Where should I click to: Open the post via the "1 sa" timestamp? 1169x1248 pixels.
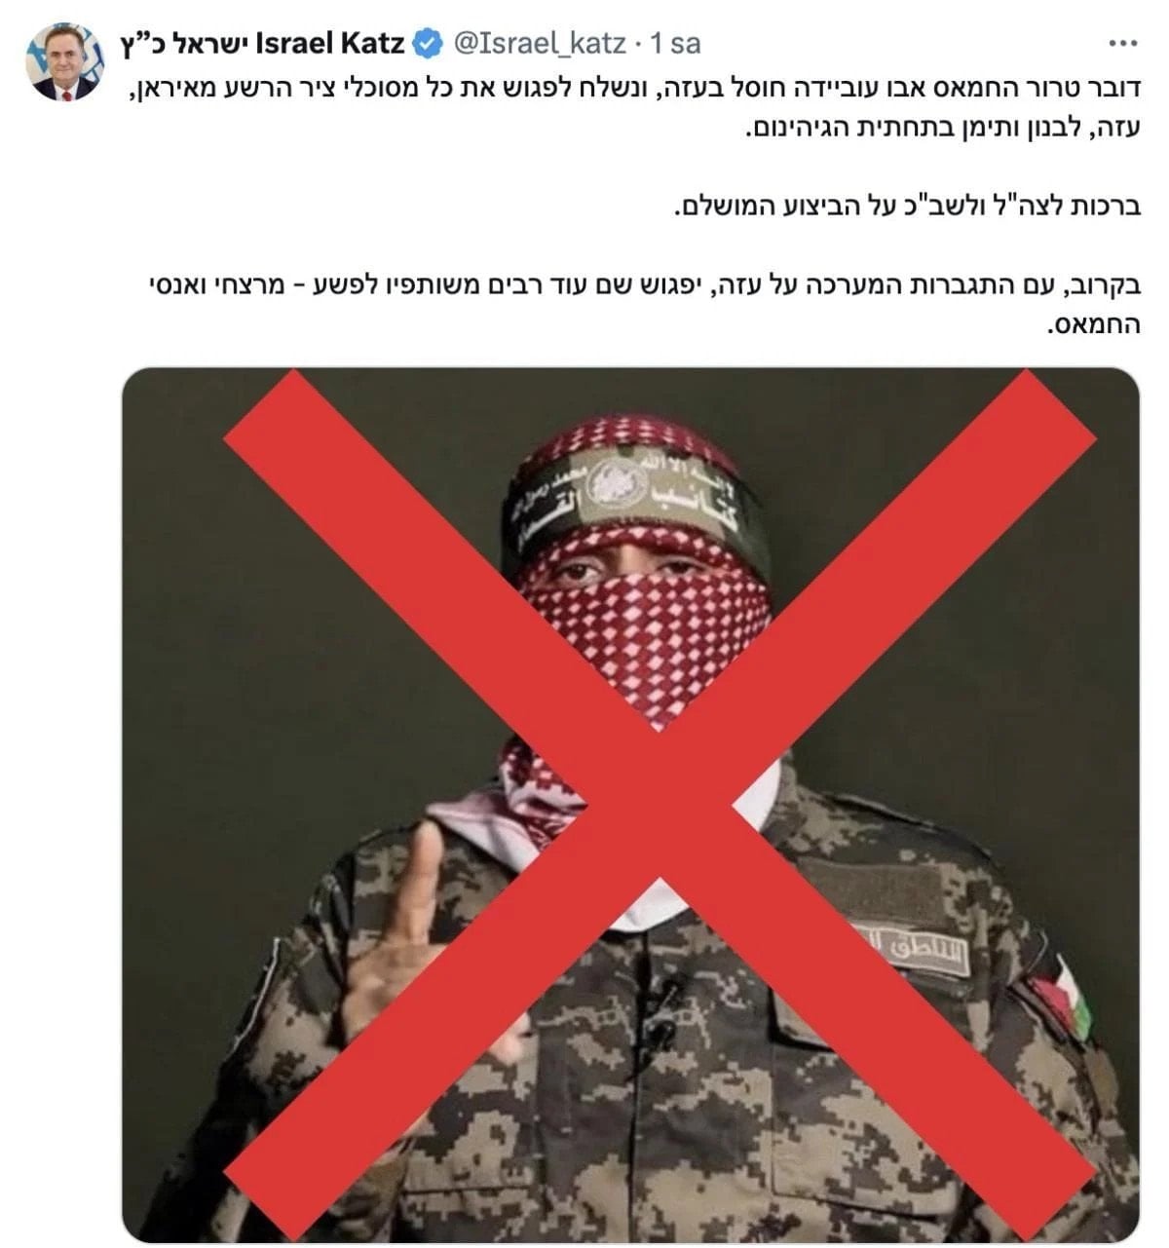click(x=675, y=44)
